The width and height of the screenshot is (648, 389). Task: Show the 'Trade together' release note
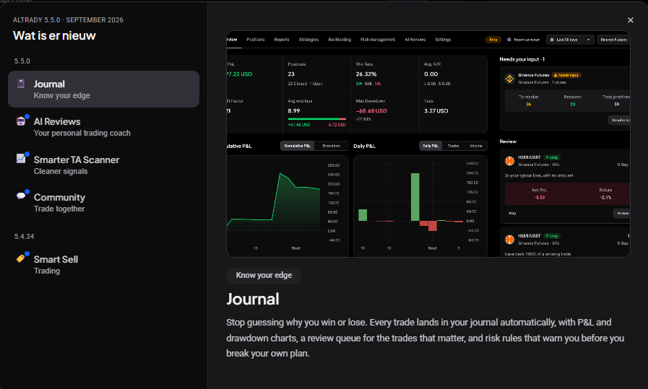point(103,202)
